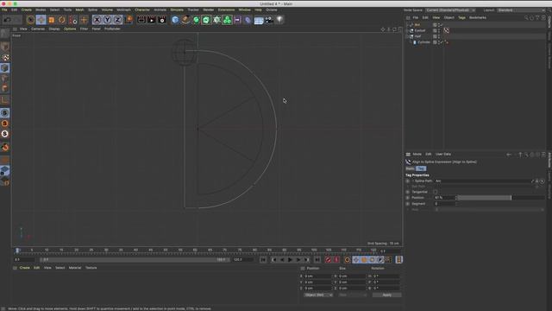Open Tags menu in Object Manager
Screen dimensions: 552x311
coord(461,17)
